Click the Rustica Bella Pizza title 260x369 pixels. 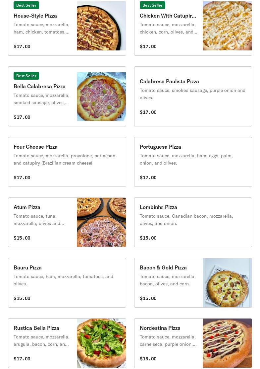pos(36,328)
